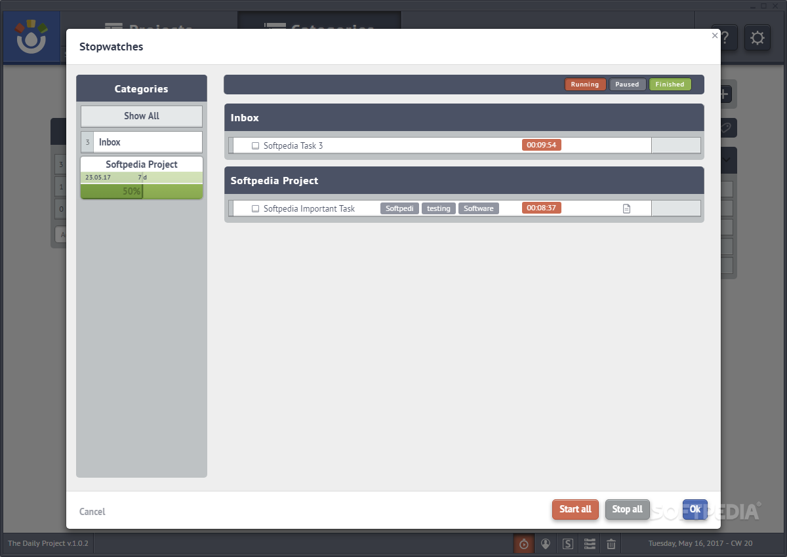The image size is (787, 557).
Task: Open note icon on Softpedia Important Task row
Action: point(626,208)
